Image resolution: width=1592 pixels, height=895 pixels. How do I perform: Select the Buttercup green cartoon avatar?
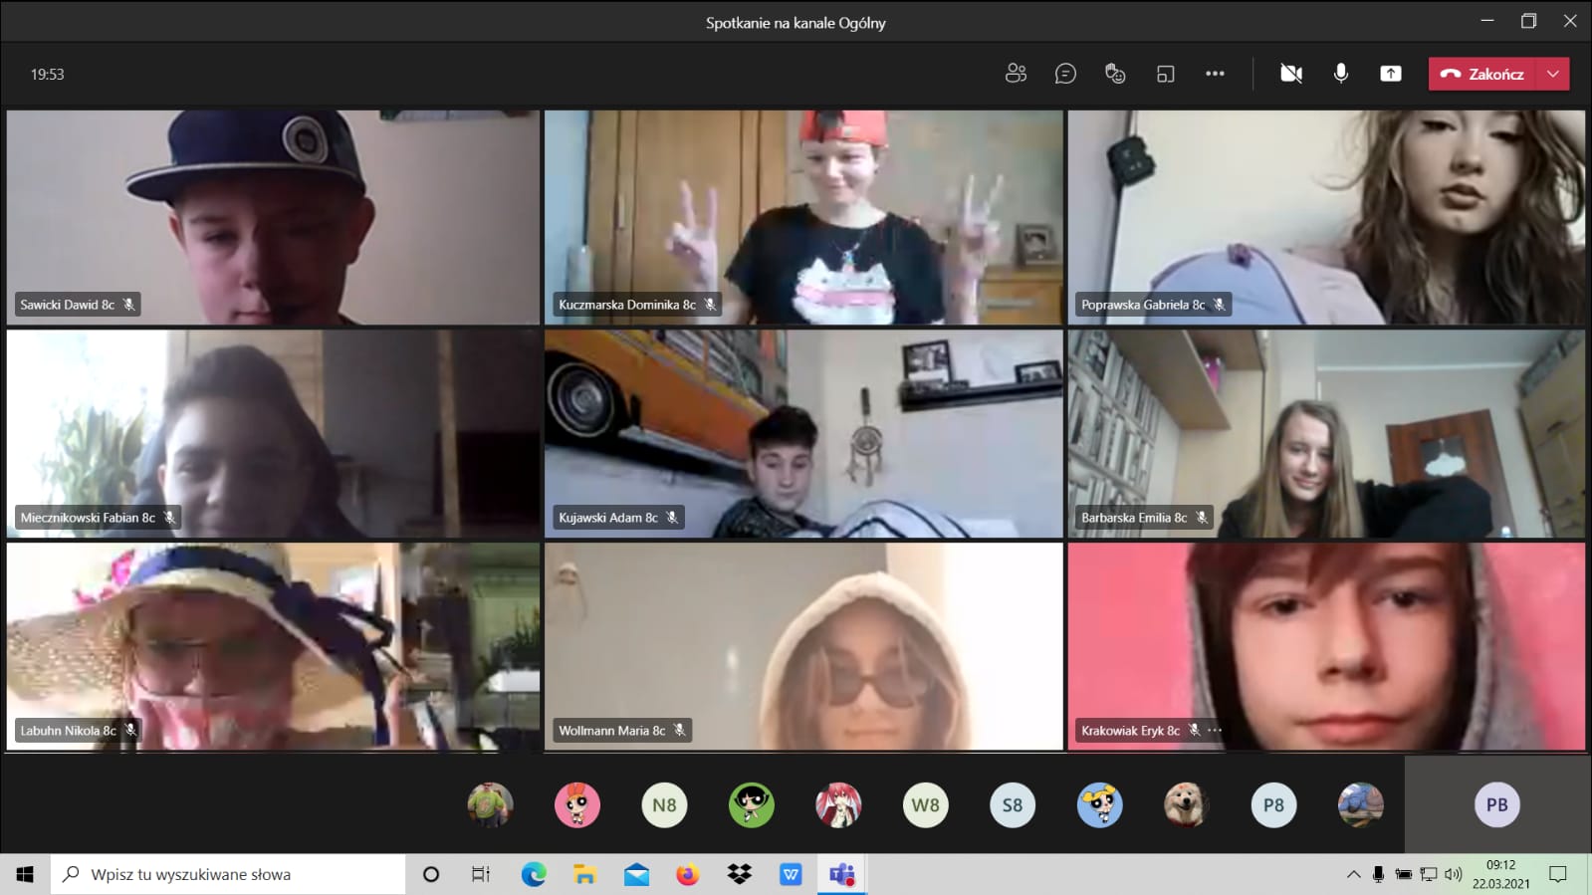pyautogui.click(x=752, y=804)
